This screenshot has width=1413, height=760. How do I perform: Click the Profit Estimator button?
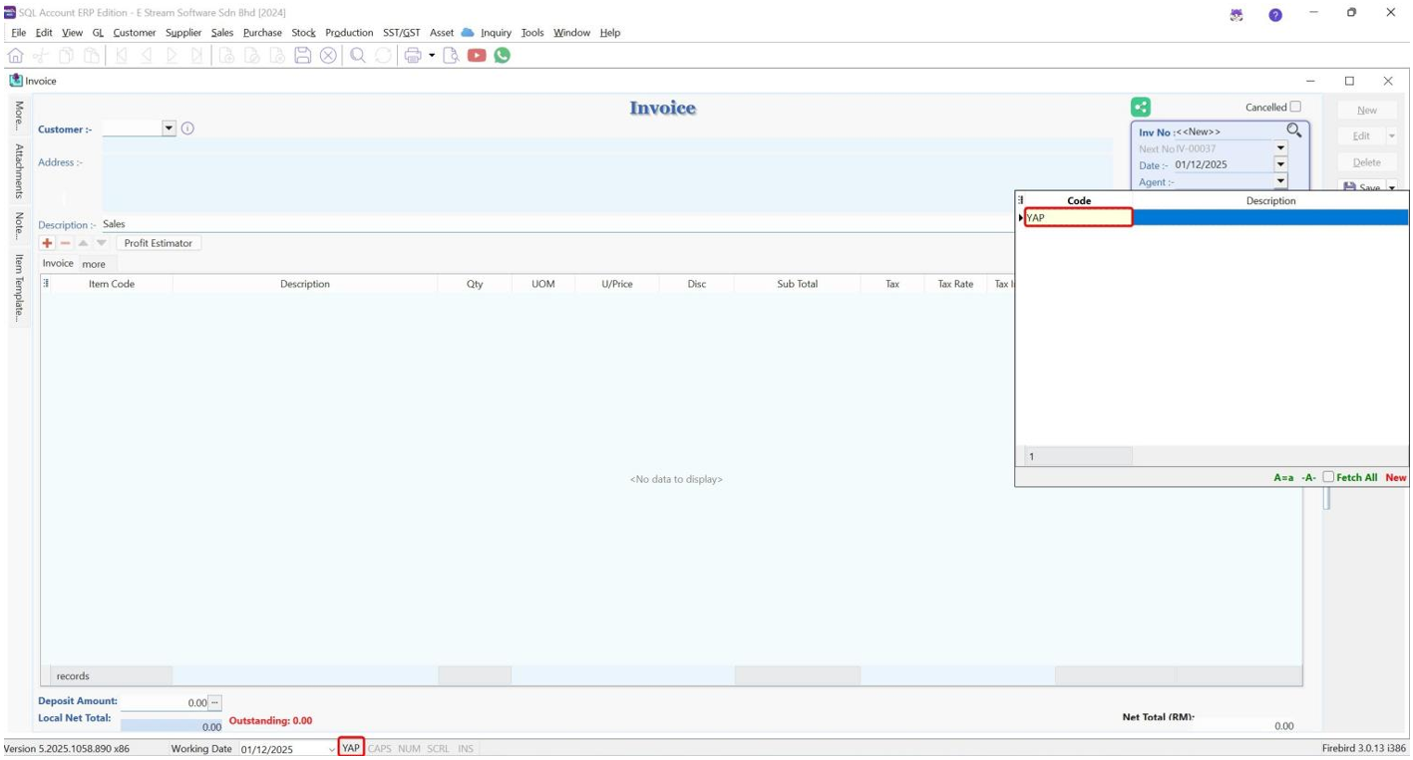pos(157,242)
